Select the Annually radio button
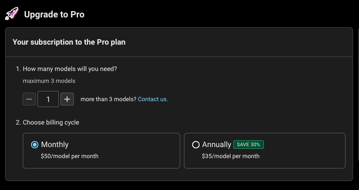Screen dimensions: 359x190 196,145
